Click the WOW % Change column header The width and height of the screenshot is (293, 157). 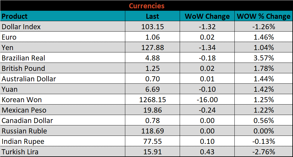point(263,16)
